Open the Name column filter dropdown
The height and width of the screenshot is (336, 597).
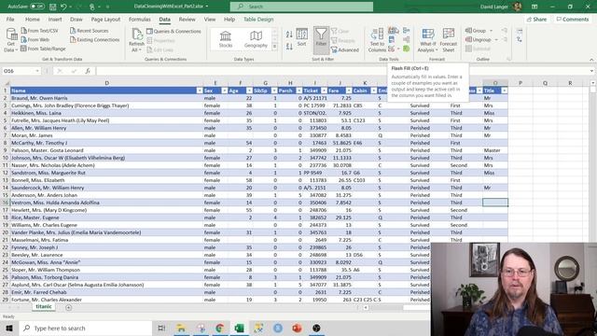[x=200, y=91]
